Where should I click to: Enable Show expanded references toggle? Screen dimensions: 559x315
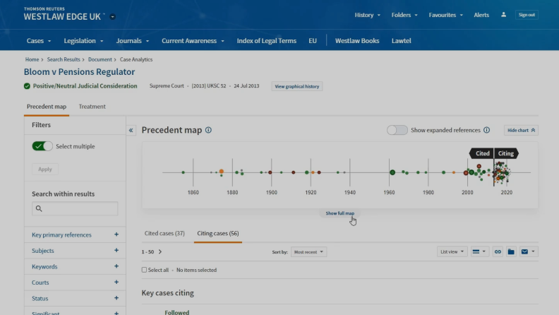397,131
